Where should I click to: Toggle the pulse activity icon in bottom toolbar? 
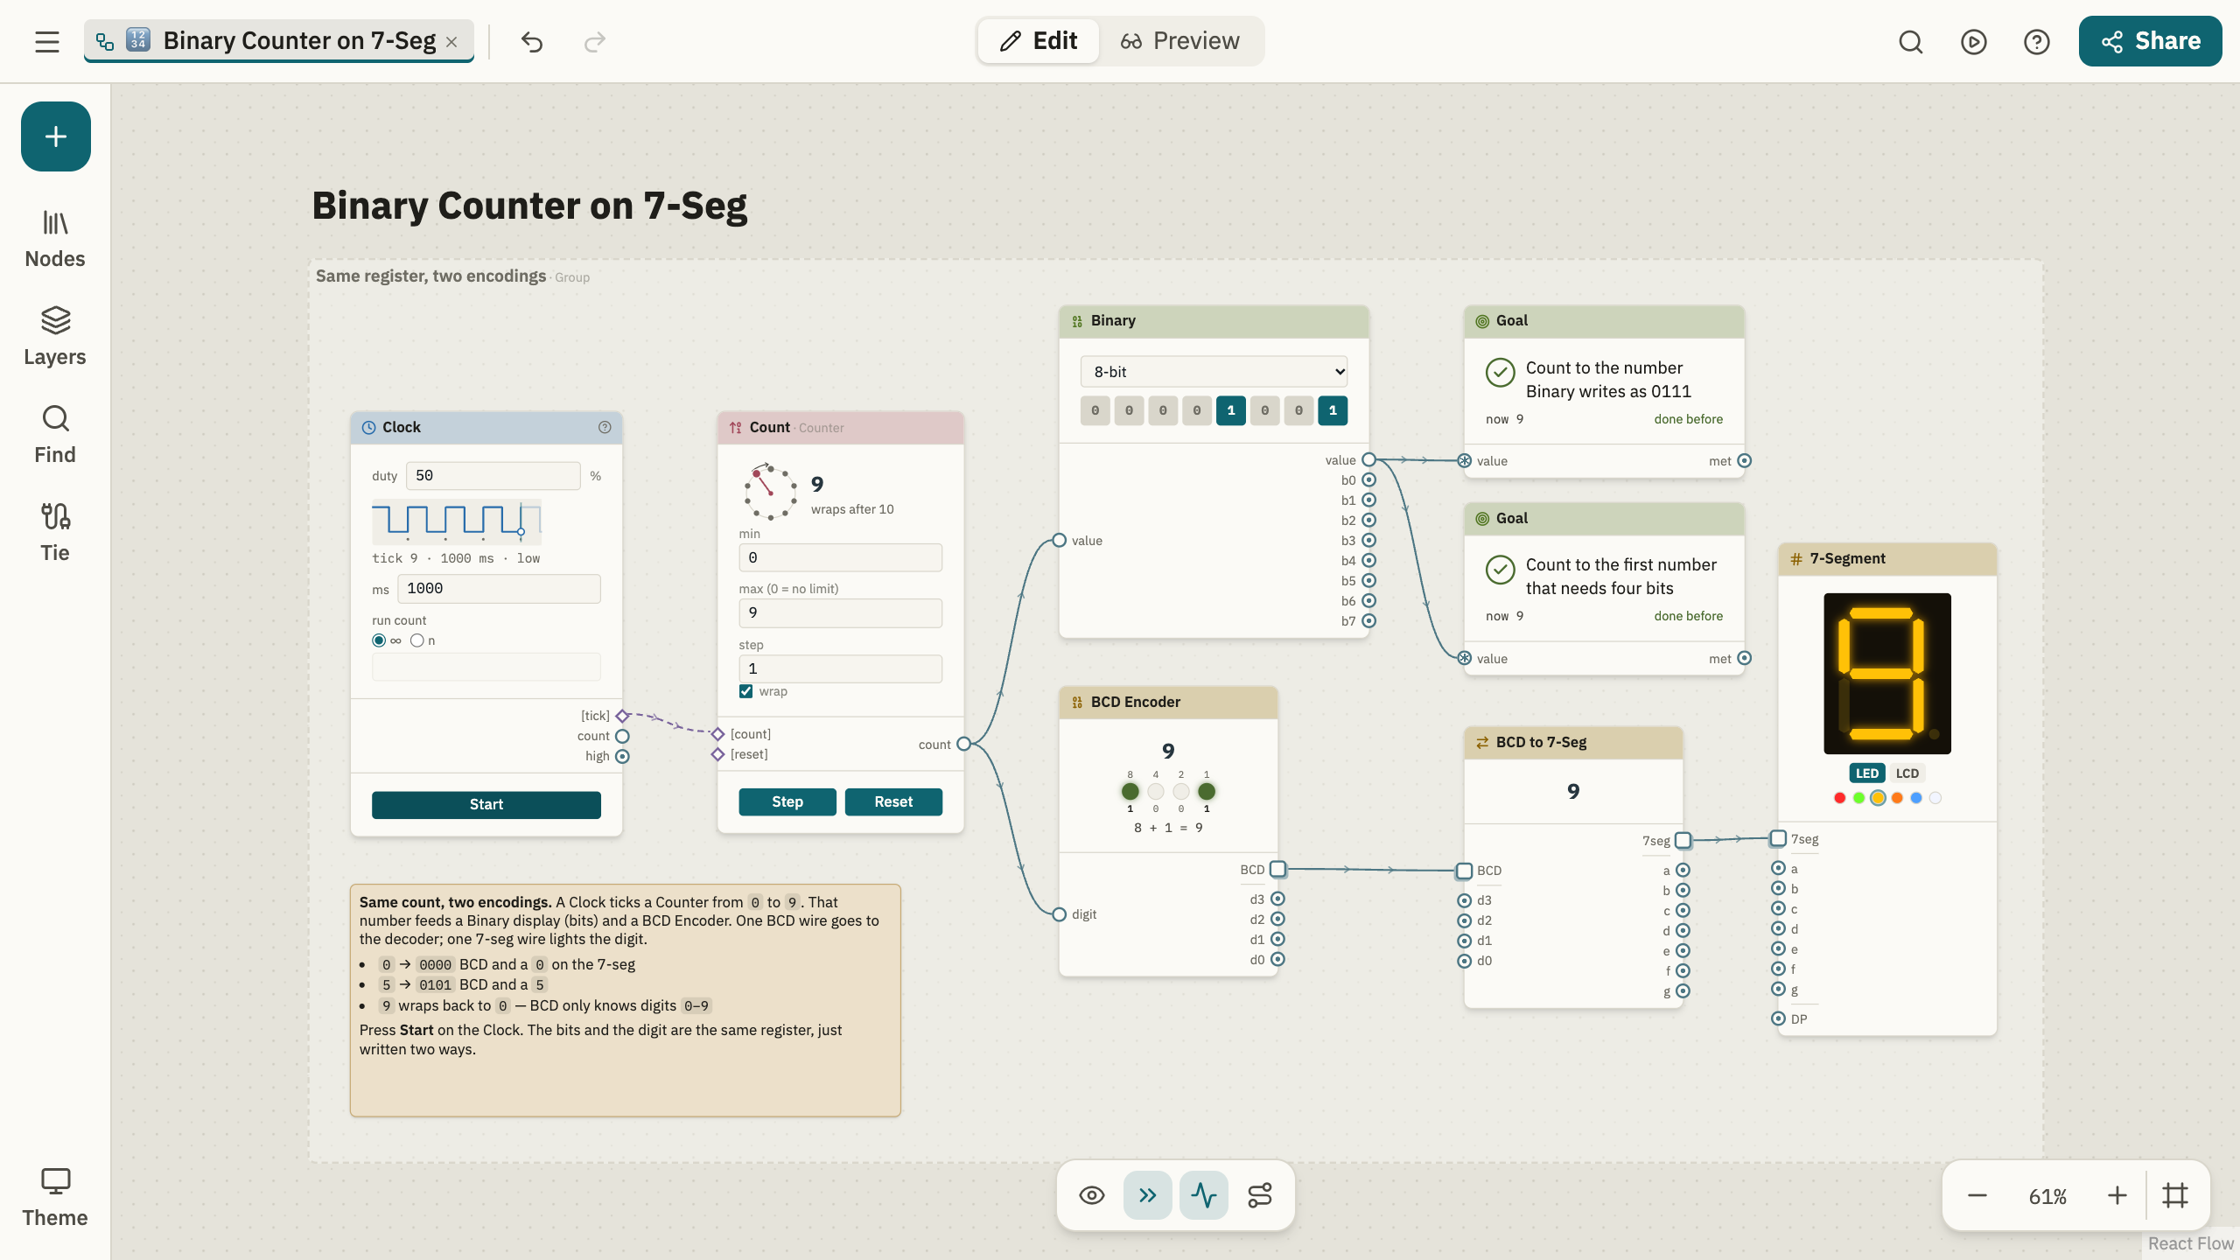point(1204,1195)
